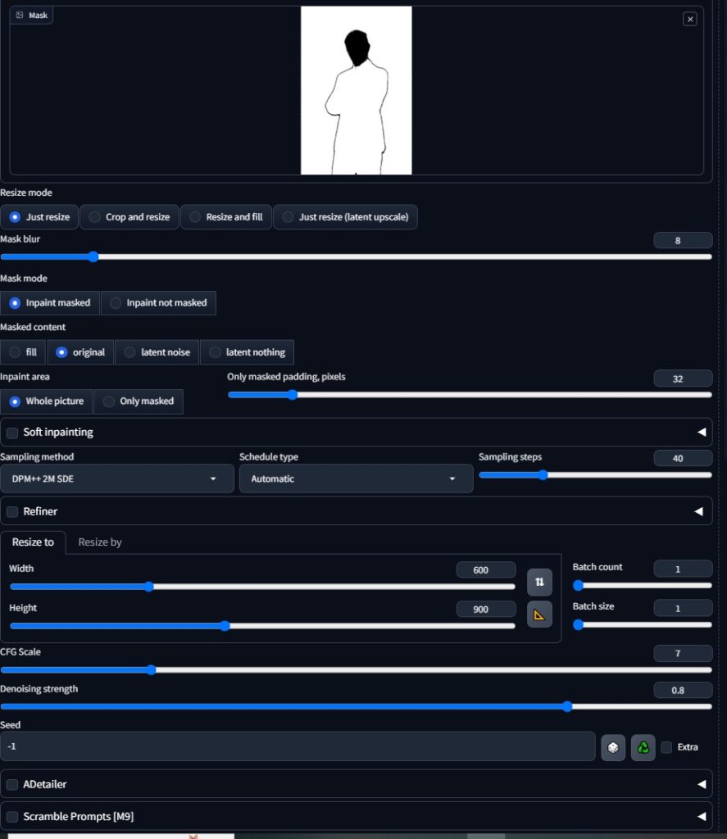Set masked content to latent noise
The height and width of the screenshot is (839, 727).
(157, 352)
